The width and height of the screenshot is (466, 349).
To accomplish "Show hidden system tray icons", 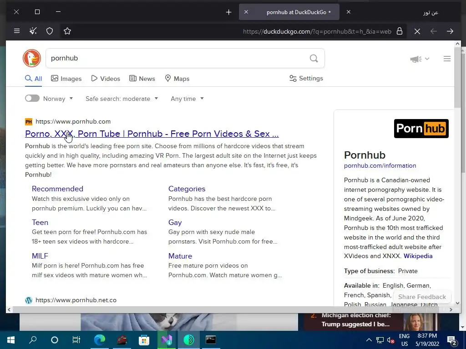I will tap(369, 340).
